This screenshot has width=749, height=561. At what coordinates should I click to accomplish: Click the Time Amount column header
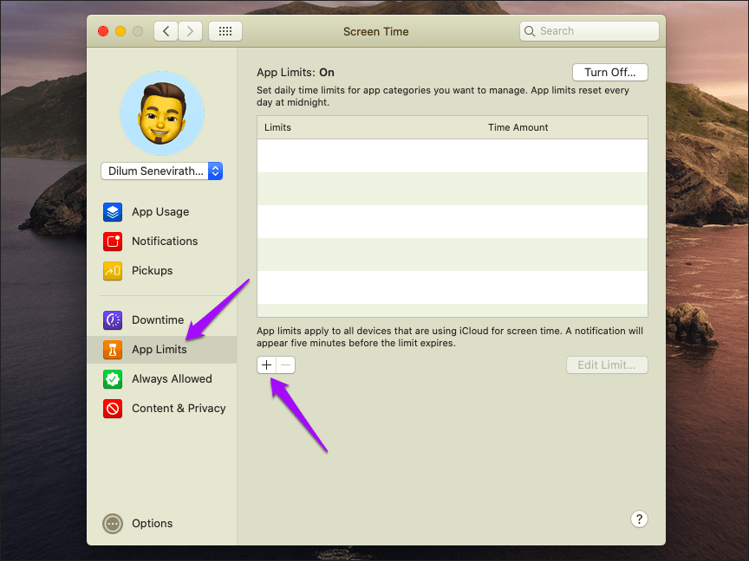tap(518, 127)
